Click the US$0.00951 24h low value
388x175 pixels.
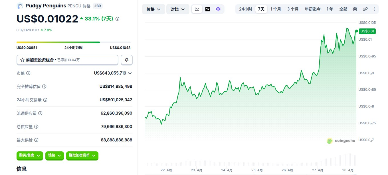27,48
